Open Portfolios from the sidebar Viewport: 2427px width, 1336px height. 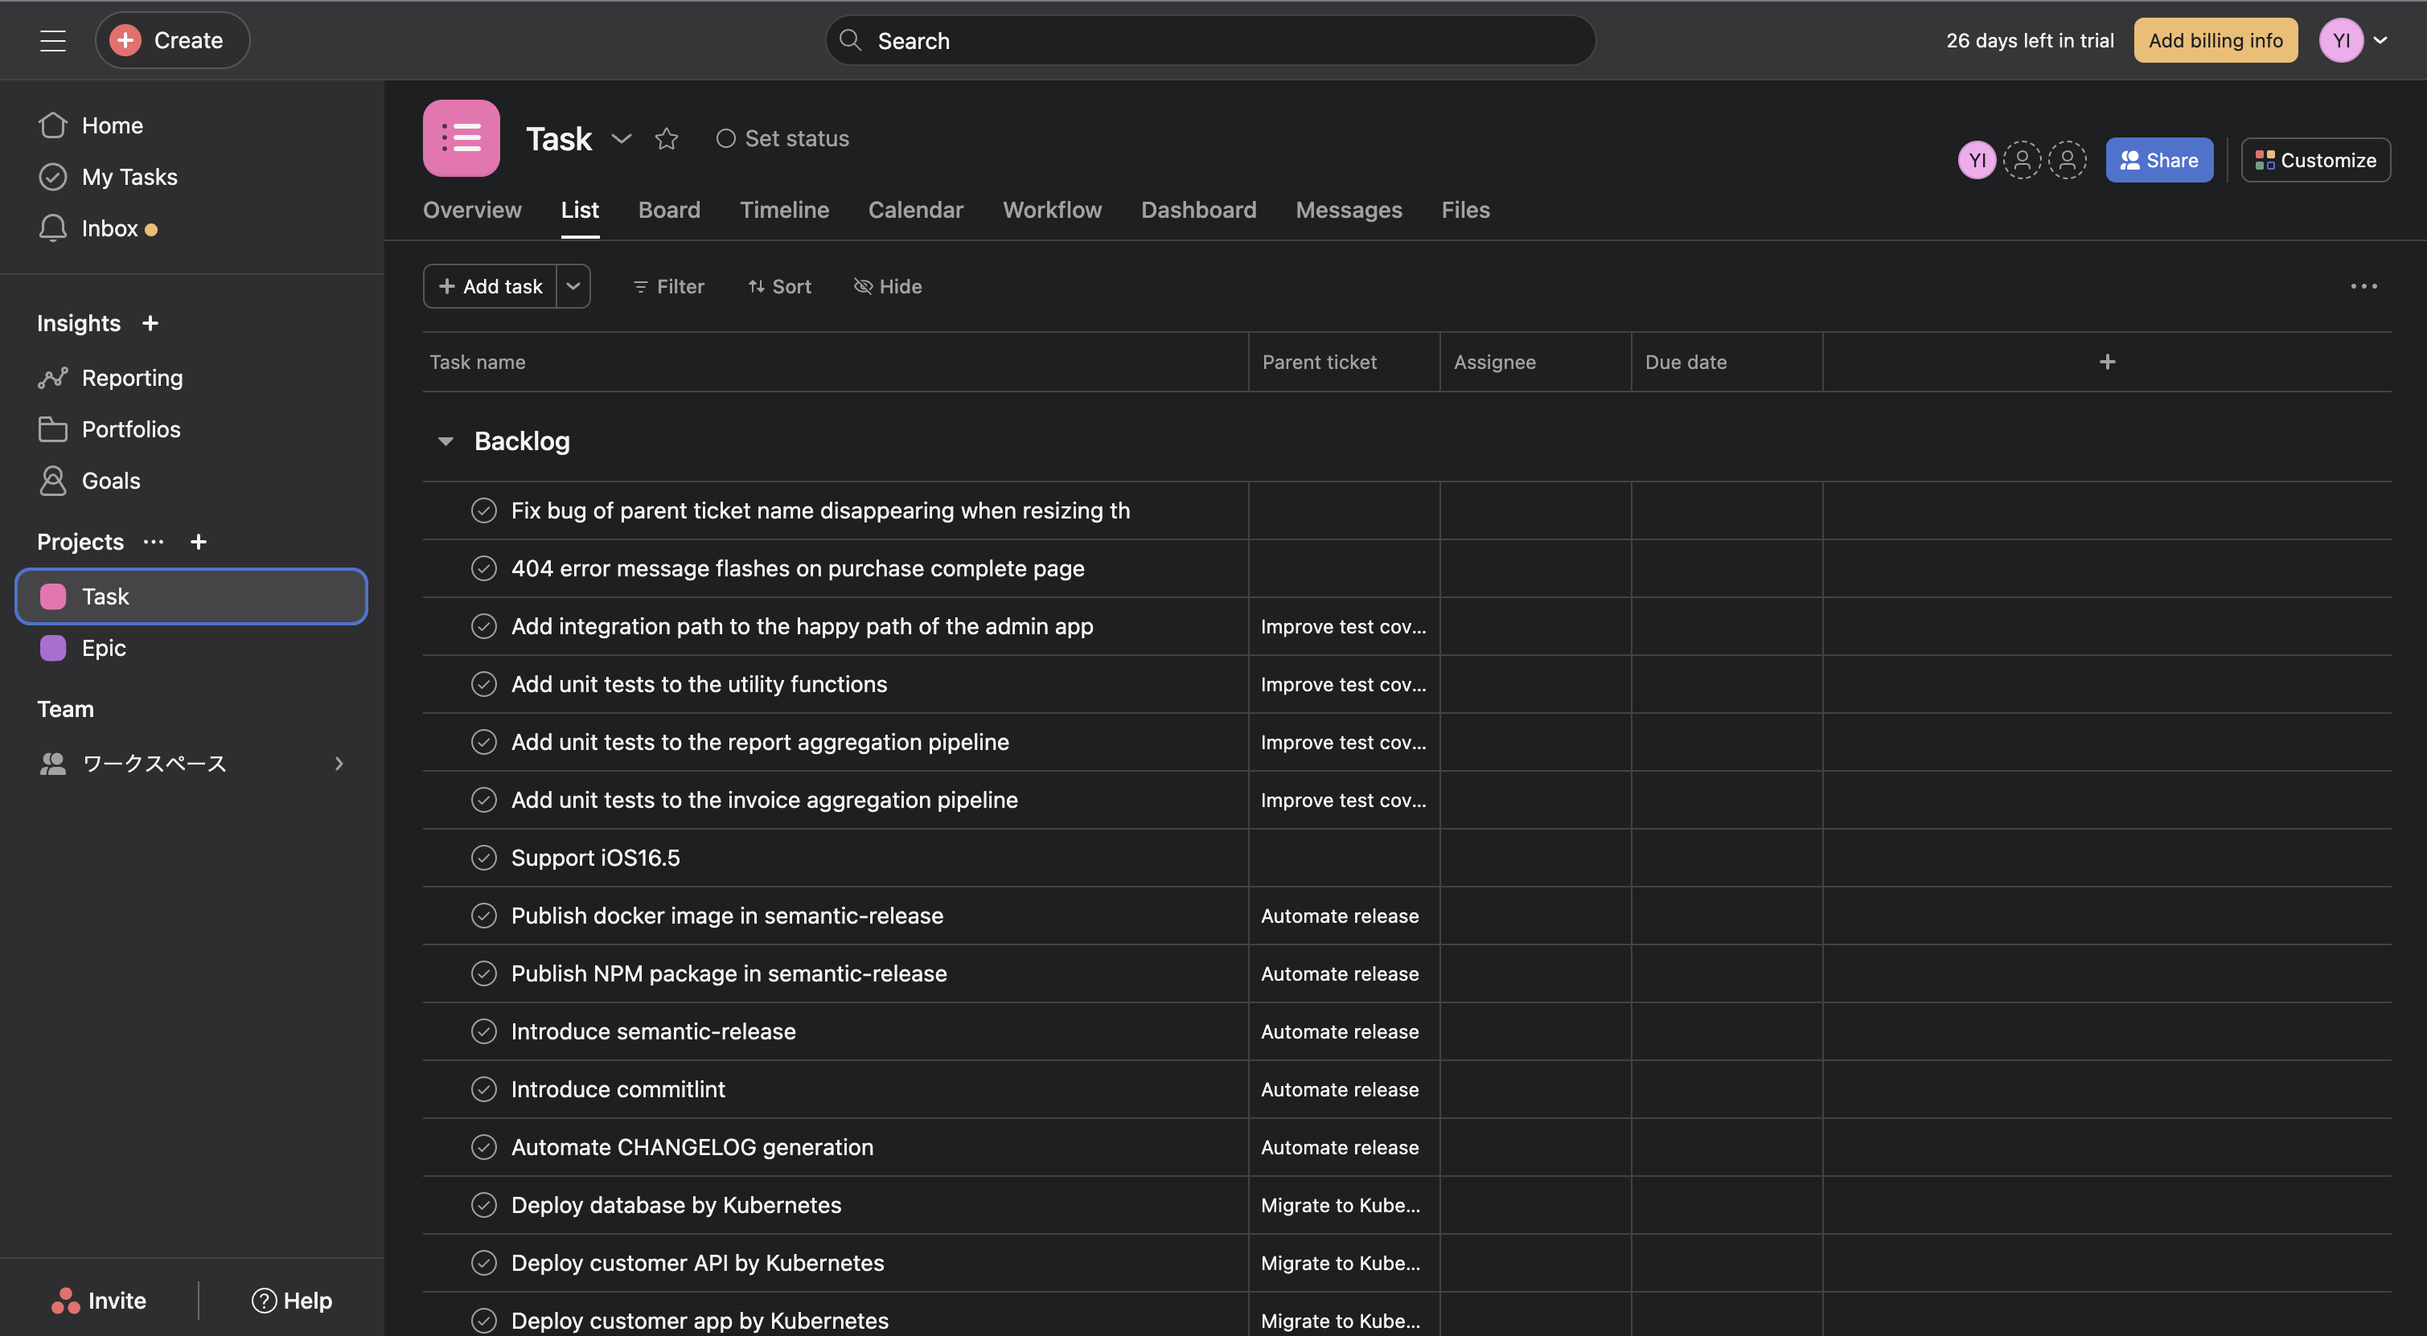pyautogui.click(x=131, y=428)
